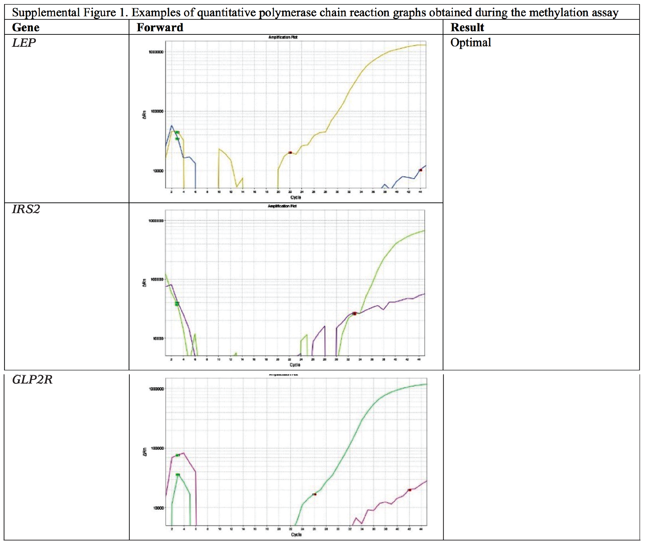Click the ΔRn axis label of GLP2R plot
The width and height of the screenshot is (645, 542).
(145, 452)
